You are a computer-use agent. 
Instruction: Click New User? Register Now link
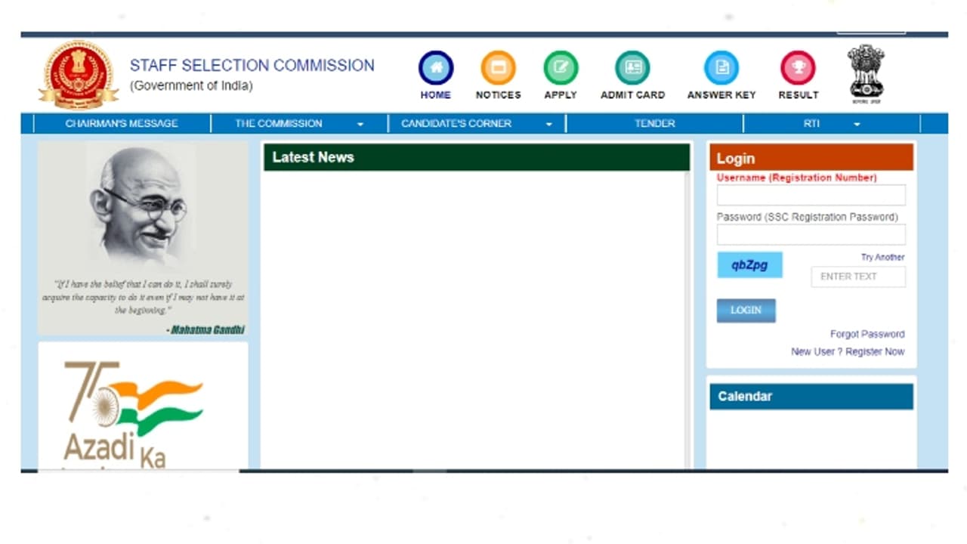tap(847, 351)
